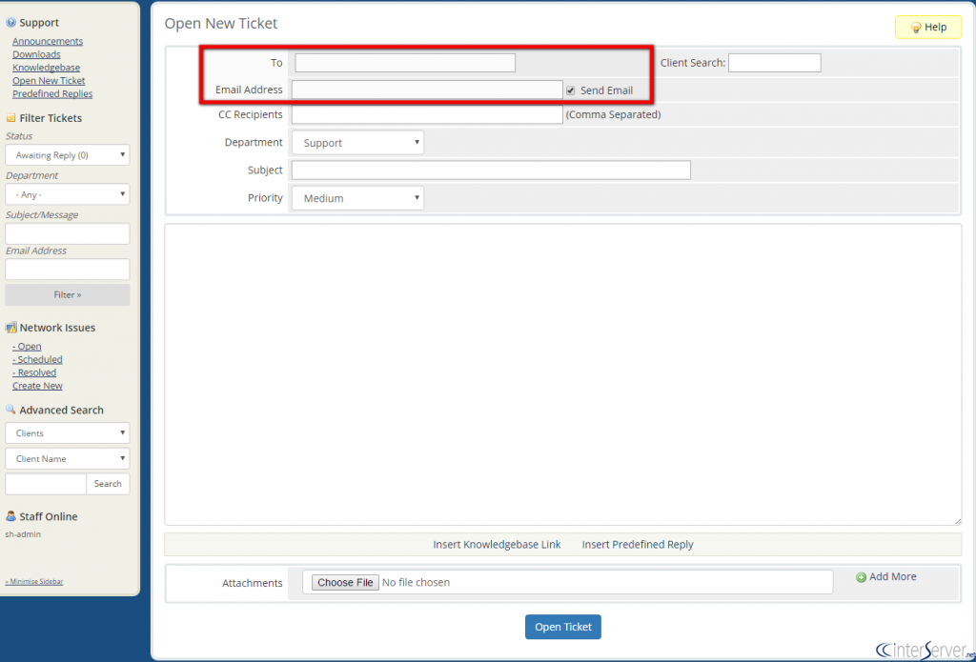Viewport: 976px width, 662px height.
Task: Go to the Knowledgebase link
Action: click(46, 68)
